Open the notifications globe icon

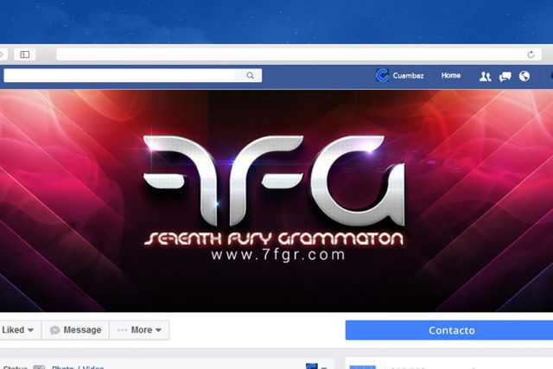524,76
